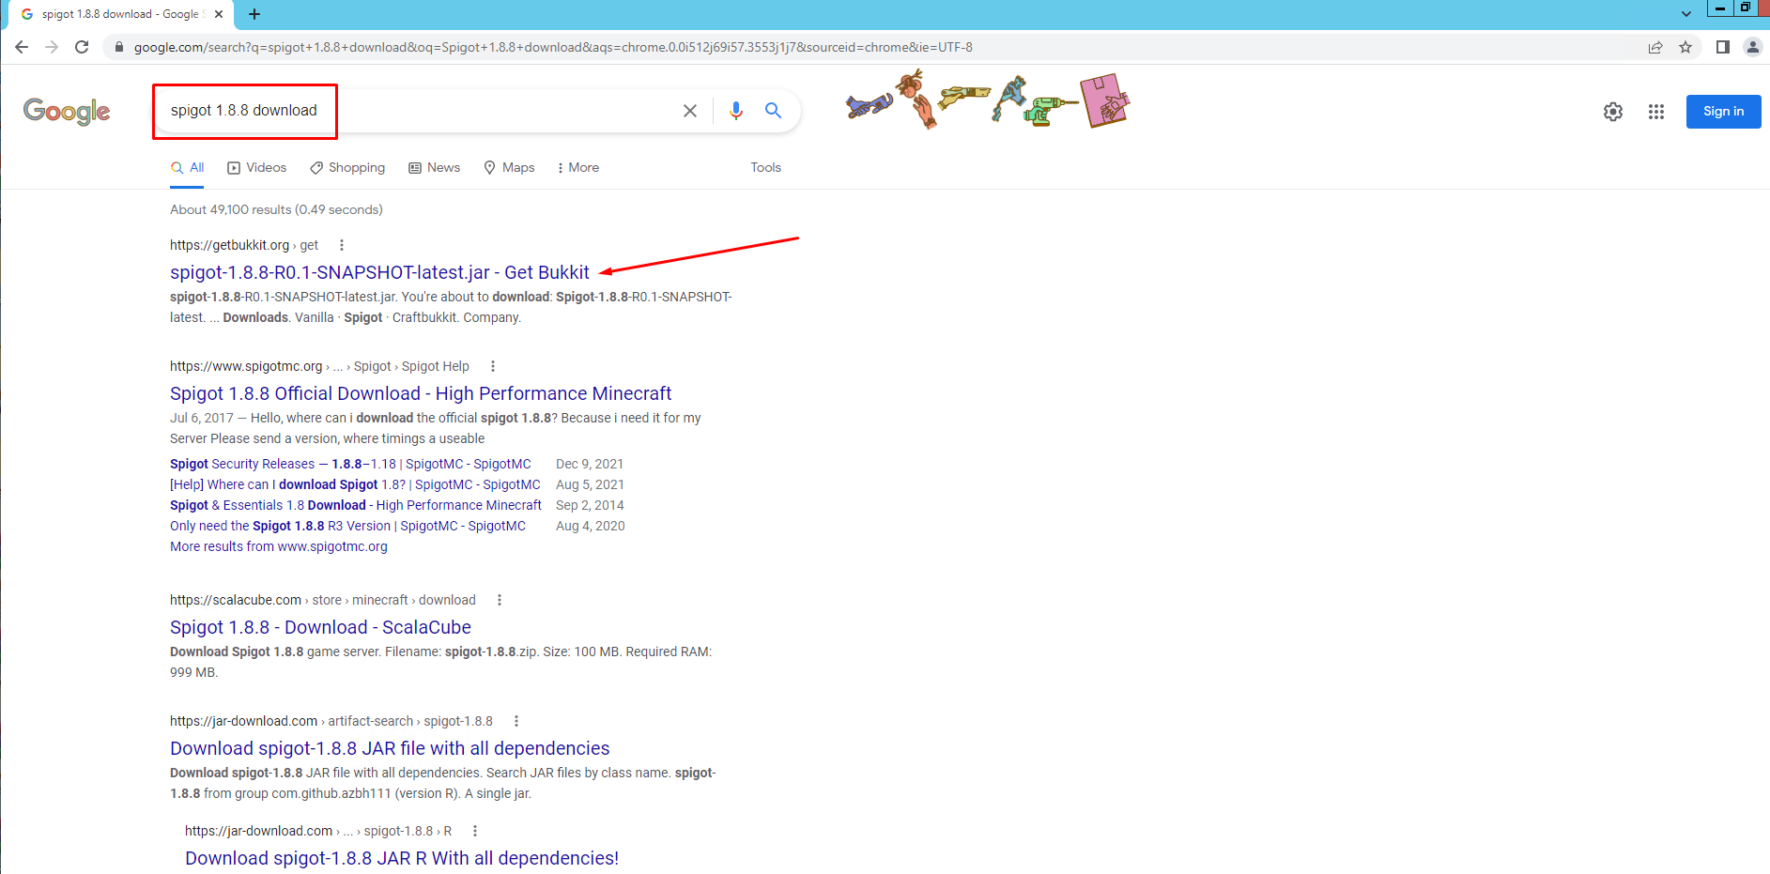Switch to the Videos tab
The height and width of the screenshot is (874, 1770).
[257, 167]
